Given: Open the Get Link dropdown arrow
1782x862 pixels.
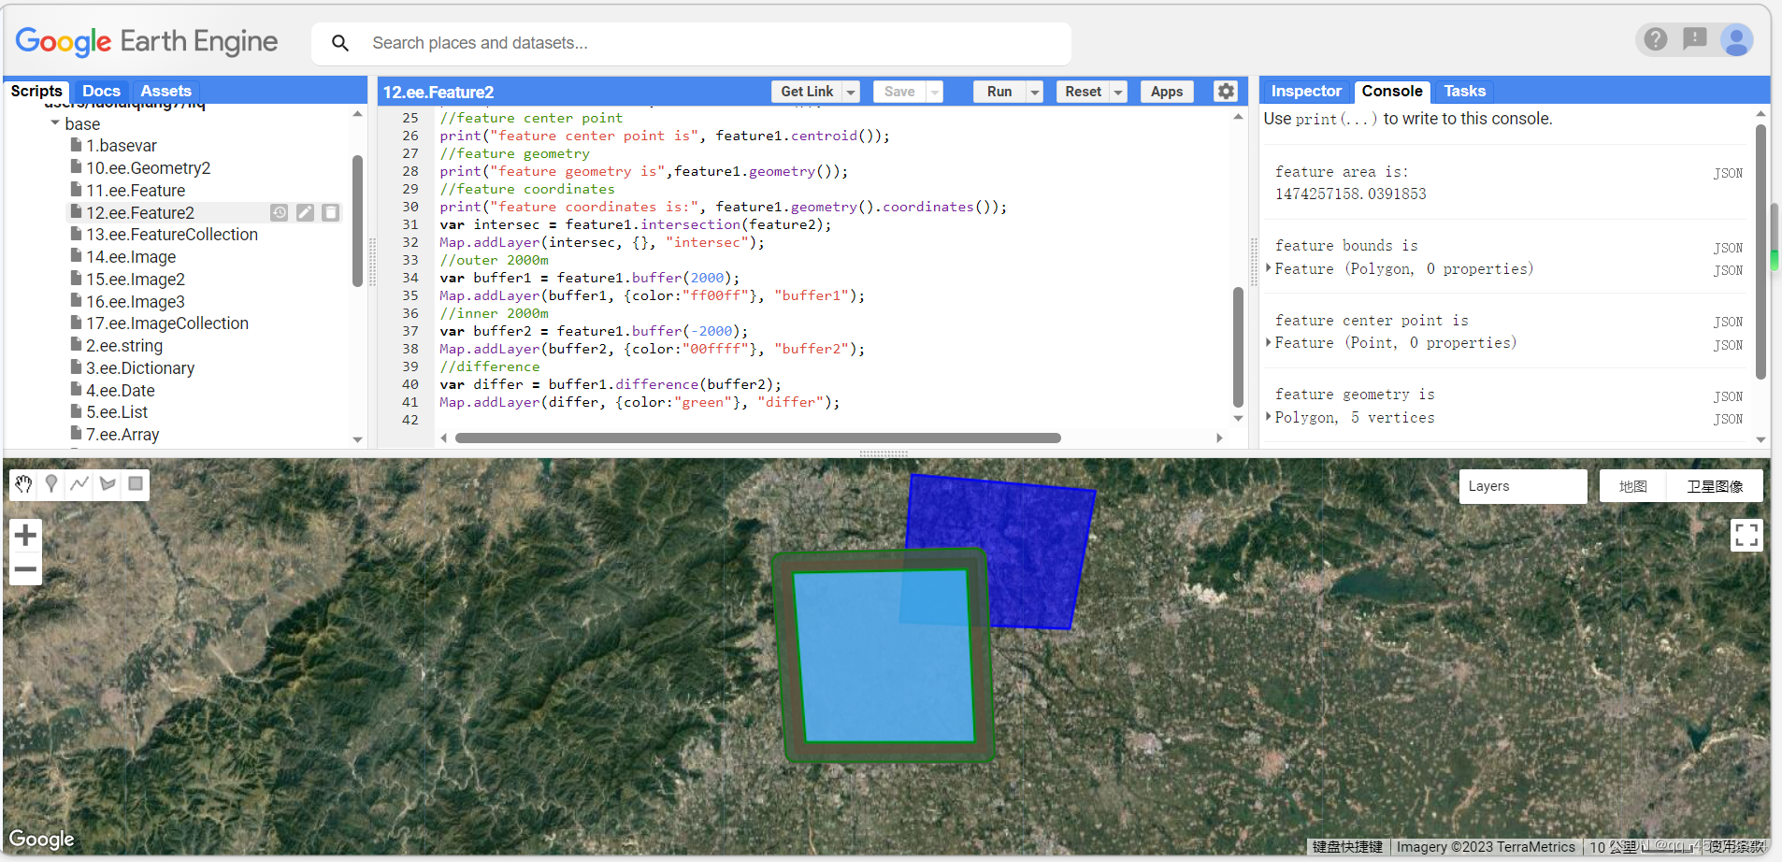Looking at the screenshot, I should pos(851,92).
